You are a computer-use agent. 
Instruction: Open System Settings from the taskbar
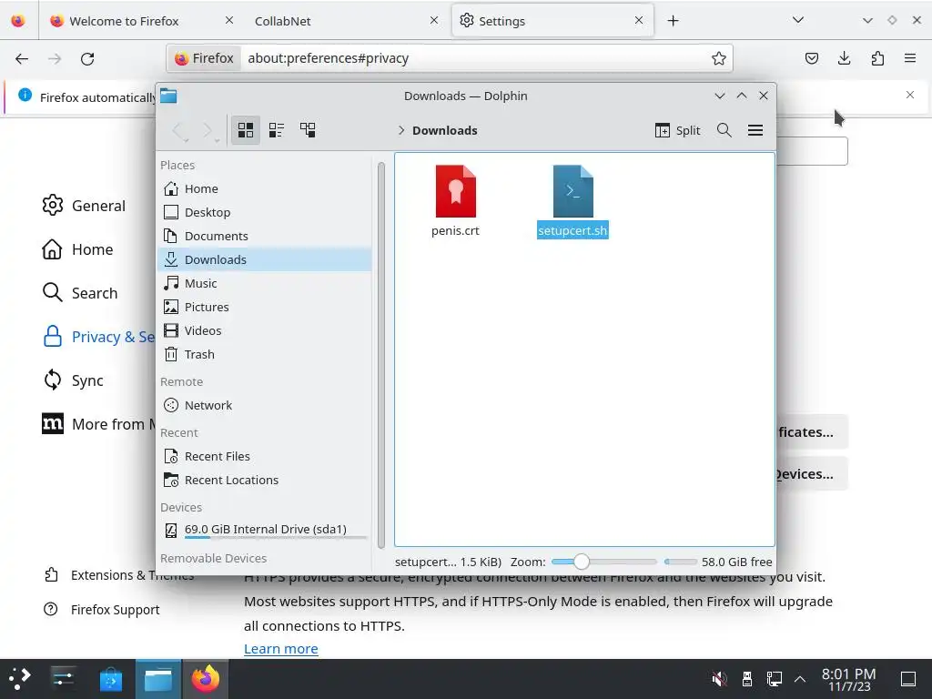pyautogui.click(x=63, y=679)
